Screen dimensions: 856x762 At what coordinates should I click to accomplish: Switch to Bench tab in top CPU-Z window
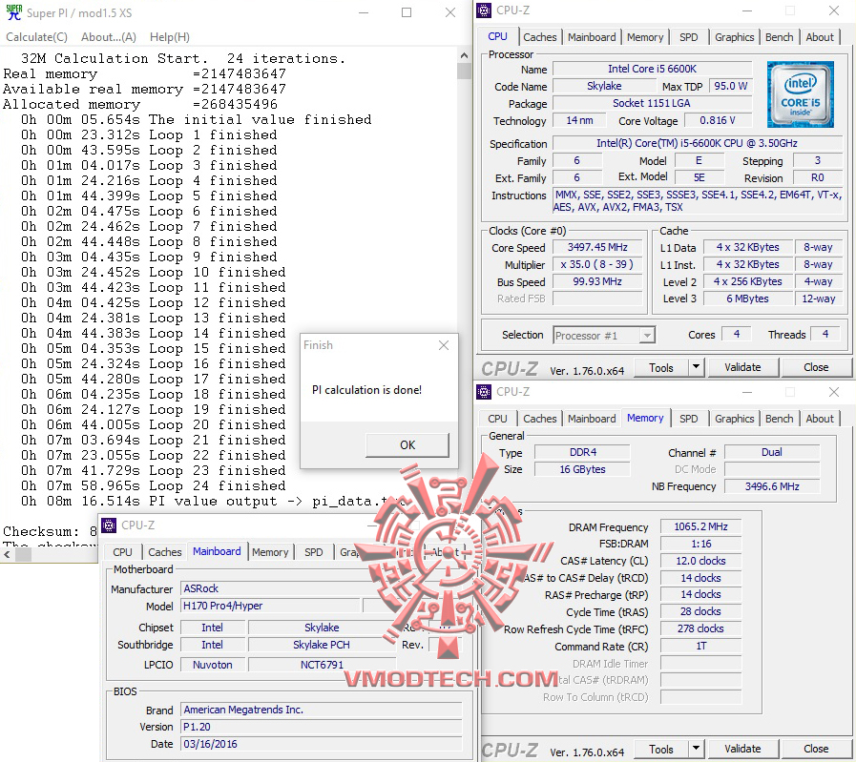coord(779,37)
